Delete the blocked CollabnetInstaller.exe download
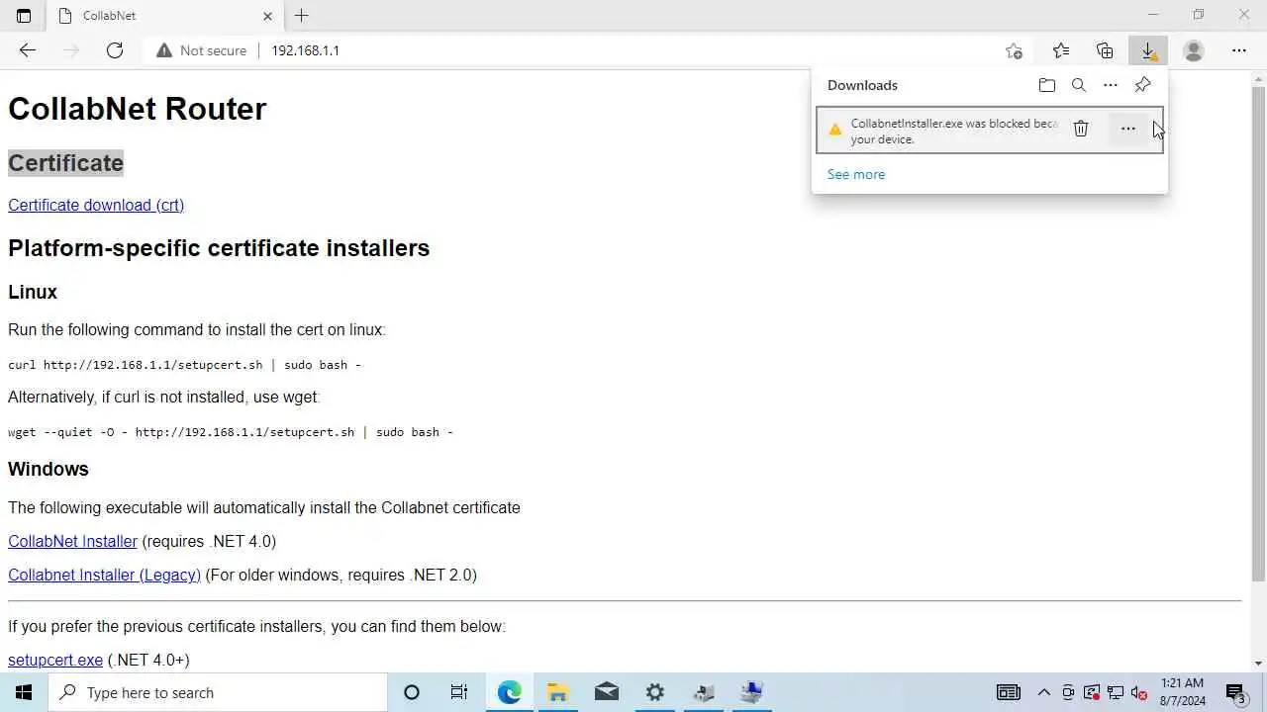 [1081, 129]
